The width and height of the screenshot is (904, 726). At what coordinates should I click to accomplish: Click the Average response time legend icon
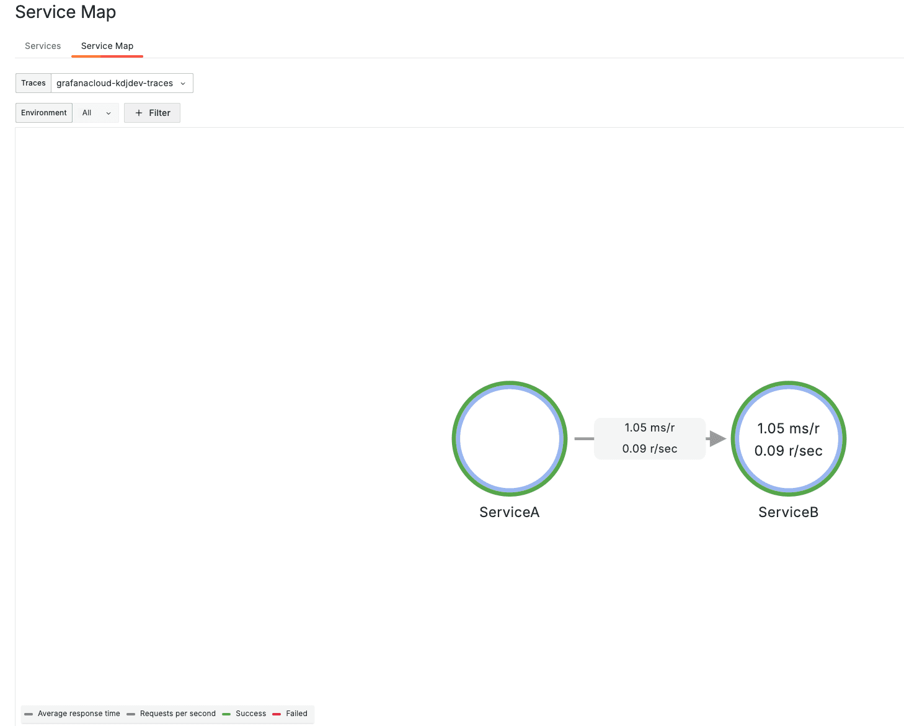[x=30, y=714]
